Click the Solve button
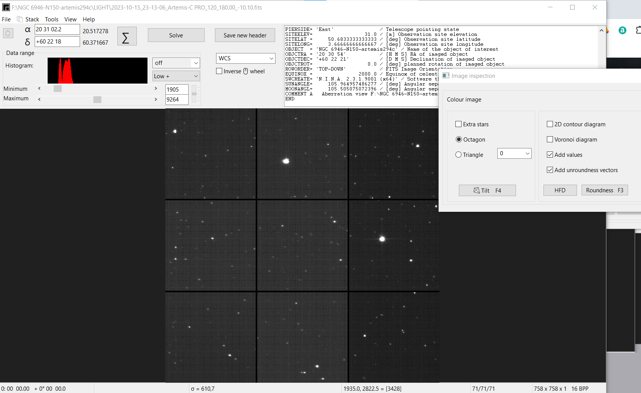This screenshot has width=641, height=393. (x=176, y=35)
